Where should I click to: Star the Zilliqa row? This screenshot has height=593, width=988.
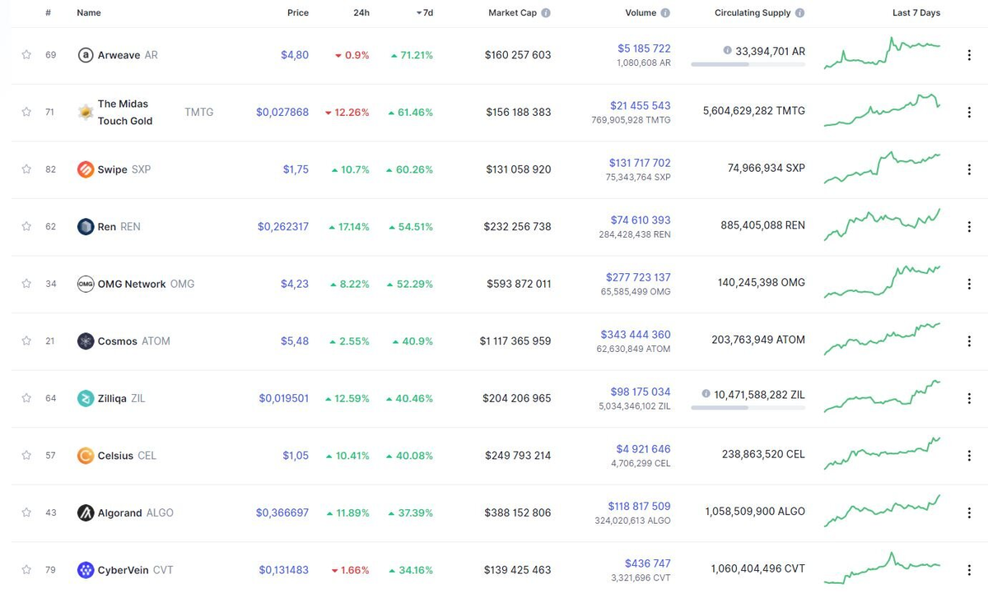tap(26, 398)
